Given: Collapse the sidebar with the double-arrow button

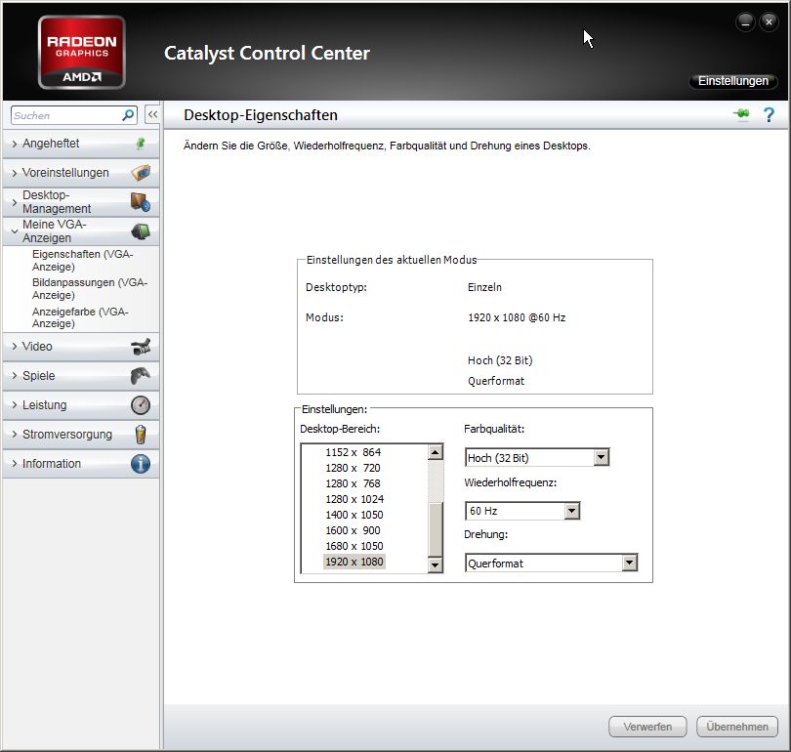Looking at the screenshot, I should click(x=152, y=114).
